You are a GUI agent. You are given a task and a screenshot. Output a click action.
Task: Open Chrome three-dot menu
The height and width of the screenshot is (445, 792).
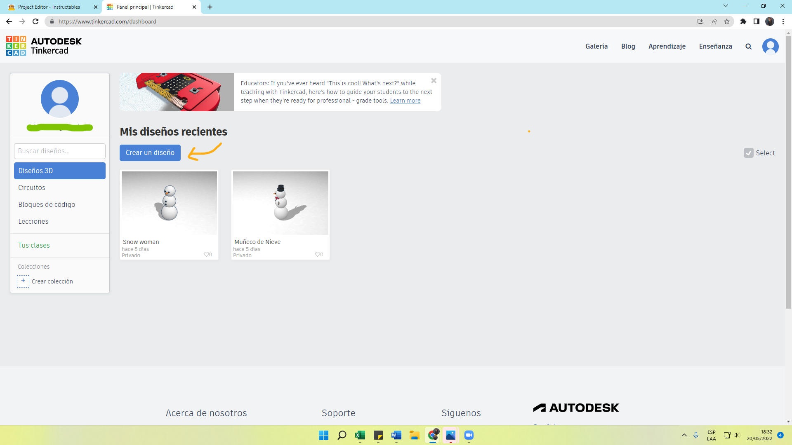783,21
